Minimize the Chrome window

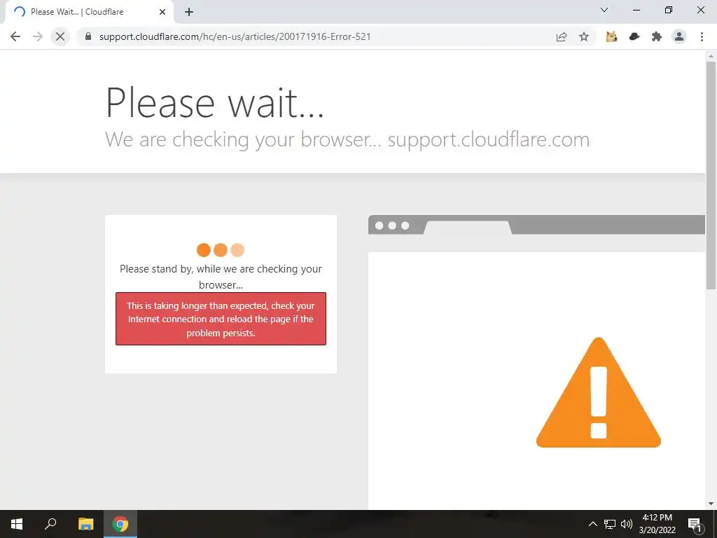(636, 10)
